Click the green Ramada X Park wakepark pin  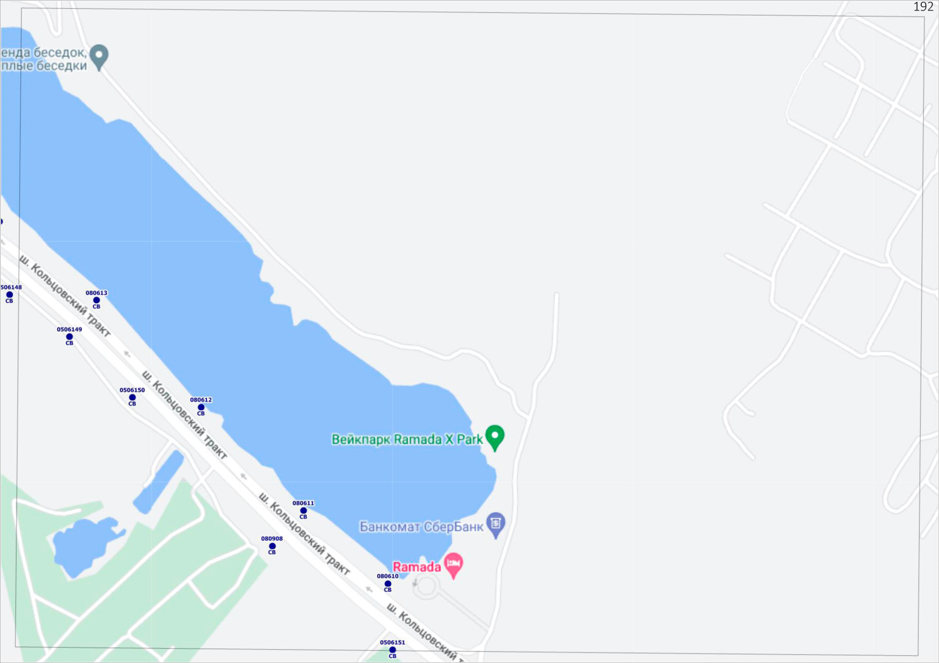click(x=495, y=437)
